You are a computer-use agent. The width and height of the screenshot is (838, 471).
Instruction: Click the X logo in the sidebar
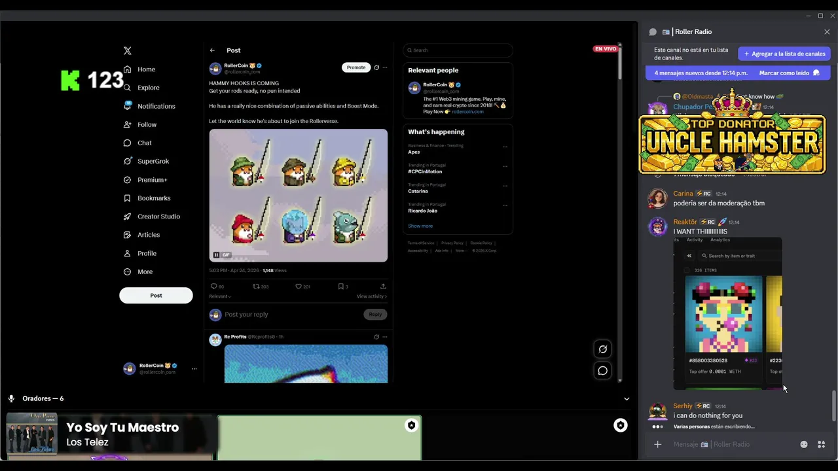128,50
